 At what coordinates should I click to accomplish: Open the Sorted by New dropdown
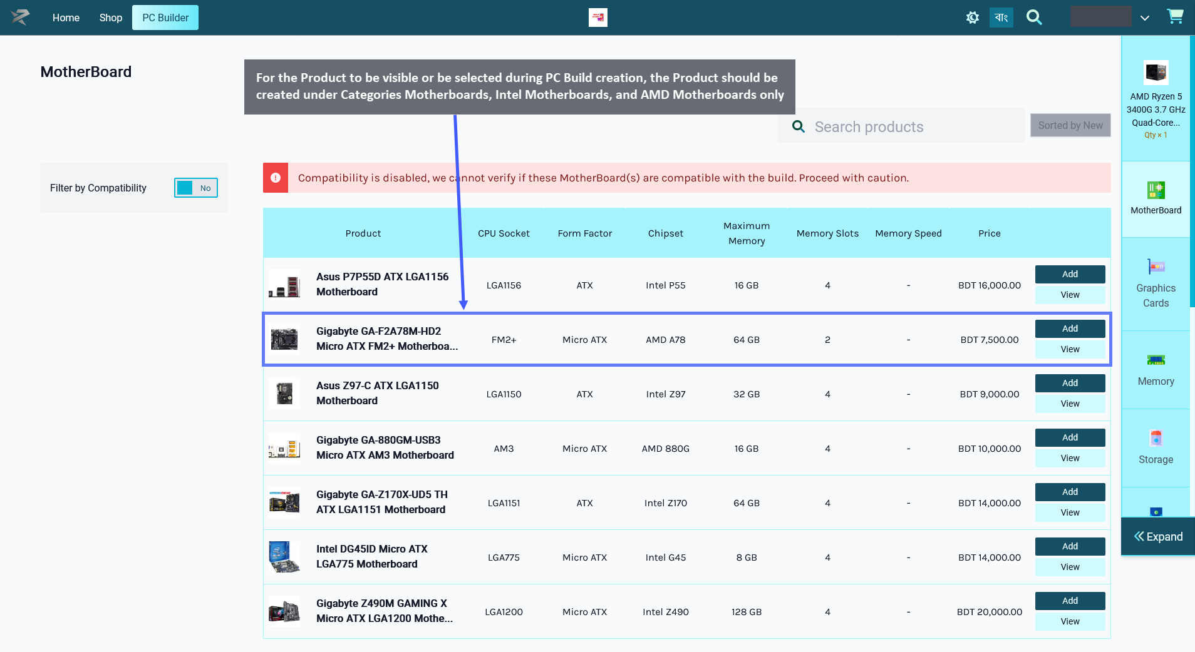(x=1070, y=125)
